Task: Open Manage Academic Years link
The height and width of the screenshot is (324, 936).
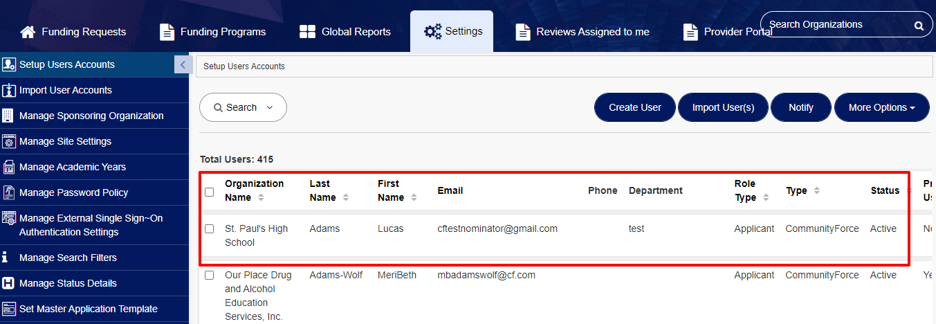Action: pos(73,167)
